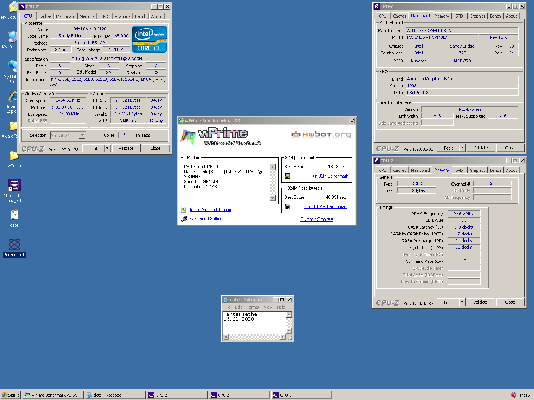Click the MAXIMUS V FORMULA model field
The image size is (534, 400).
(441, 37)
